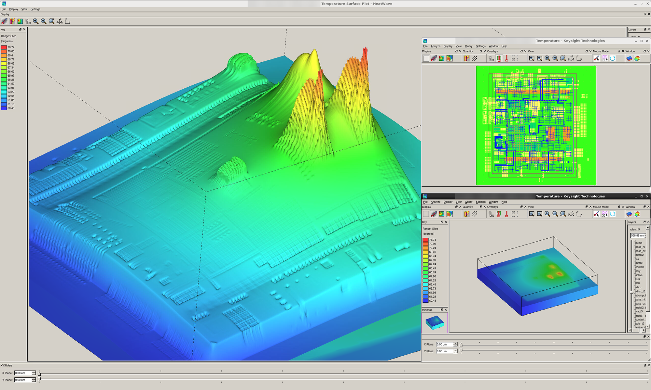This screenshot has height=390, width=651.
Task: Select the flux arrows icon in Quantity toolbar
Action: [x=475, y=58]
